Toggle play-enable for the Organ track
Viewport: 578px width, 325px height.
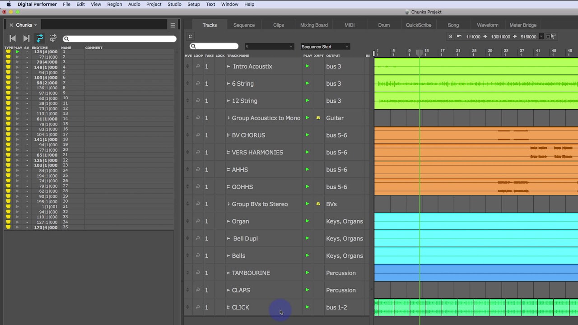click(x=308, y=221)
